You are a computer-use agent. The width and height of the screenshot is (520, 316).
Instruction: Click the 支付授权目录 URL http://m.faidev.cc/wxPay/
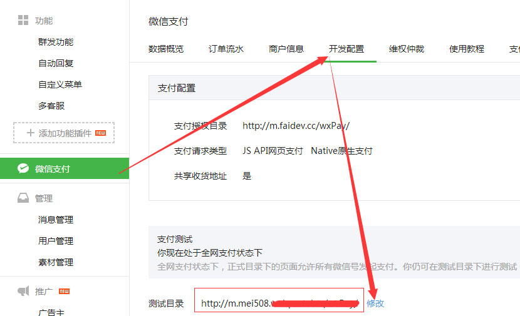click(296, 126)
